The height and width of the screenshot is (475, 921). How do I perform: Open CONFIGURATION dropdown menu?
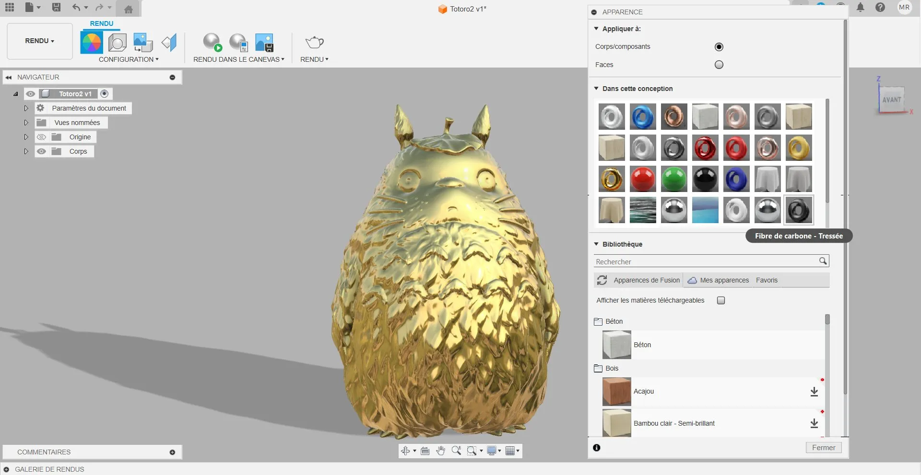(x=129, y=59)
